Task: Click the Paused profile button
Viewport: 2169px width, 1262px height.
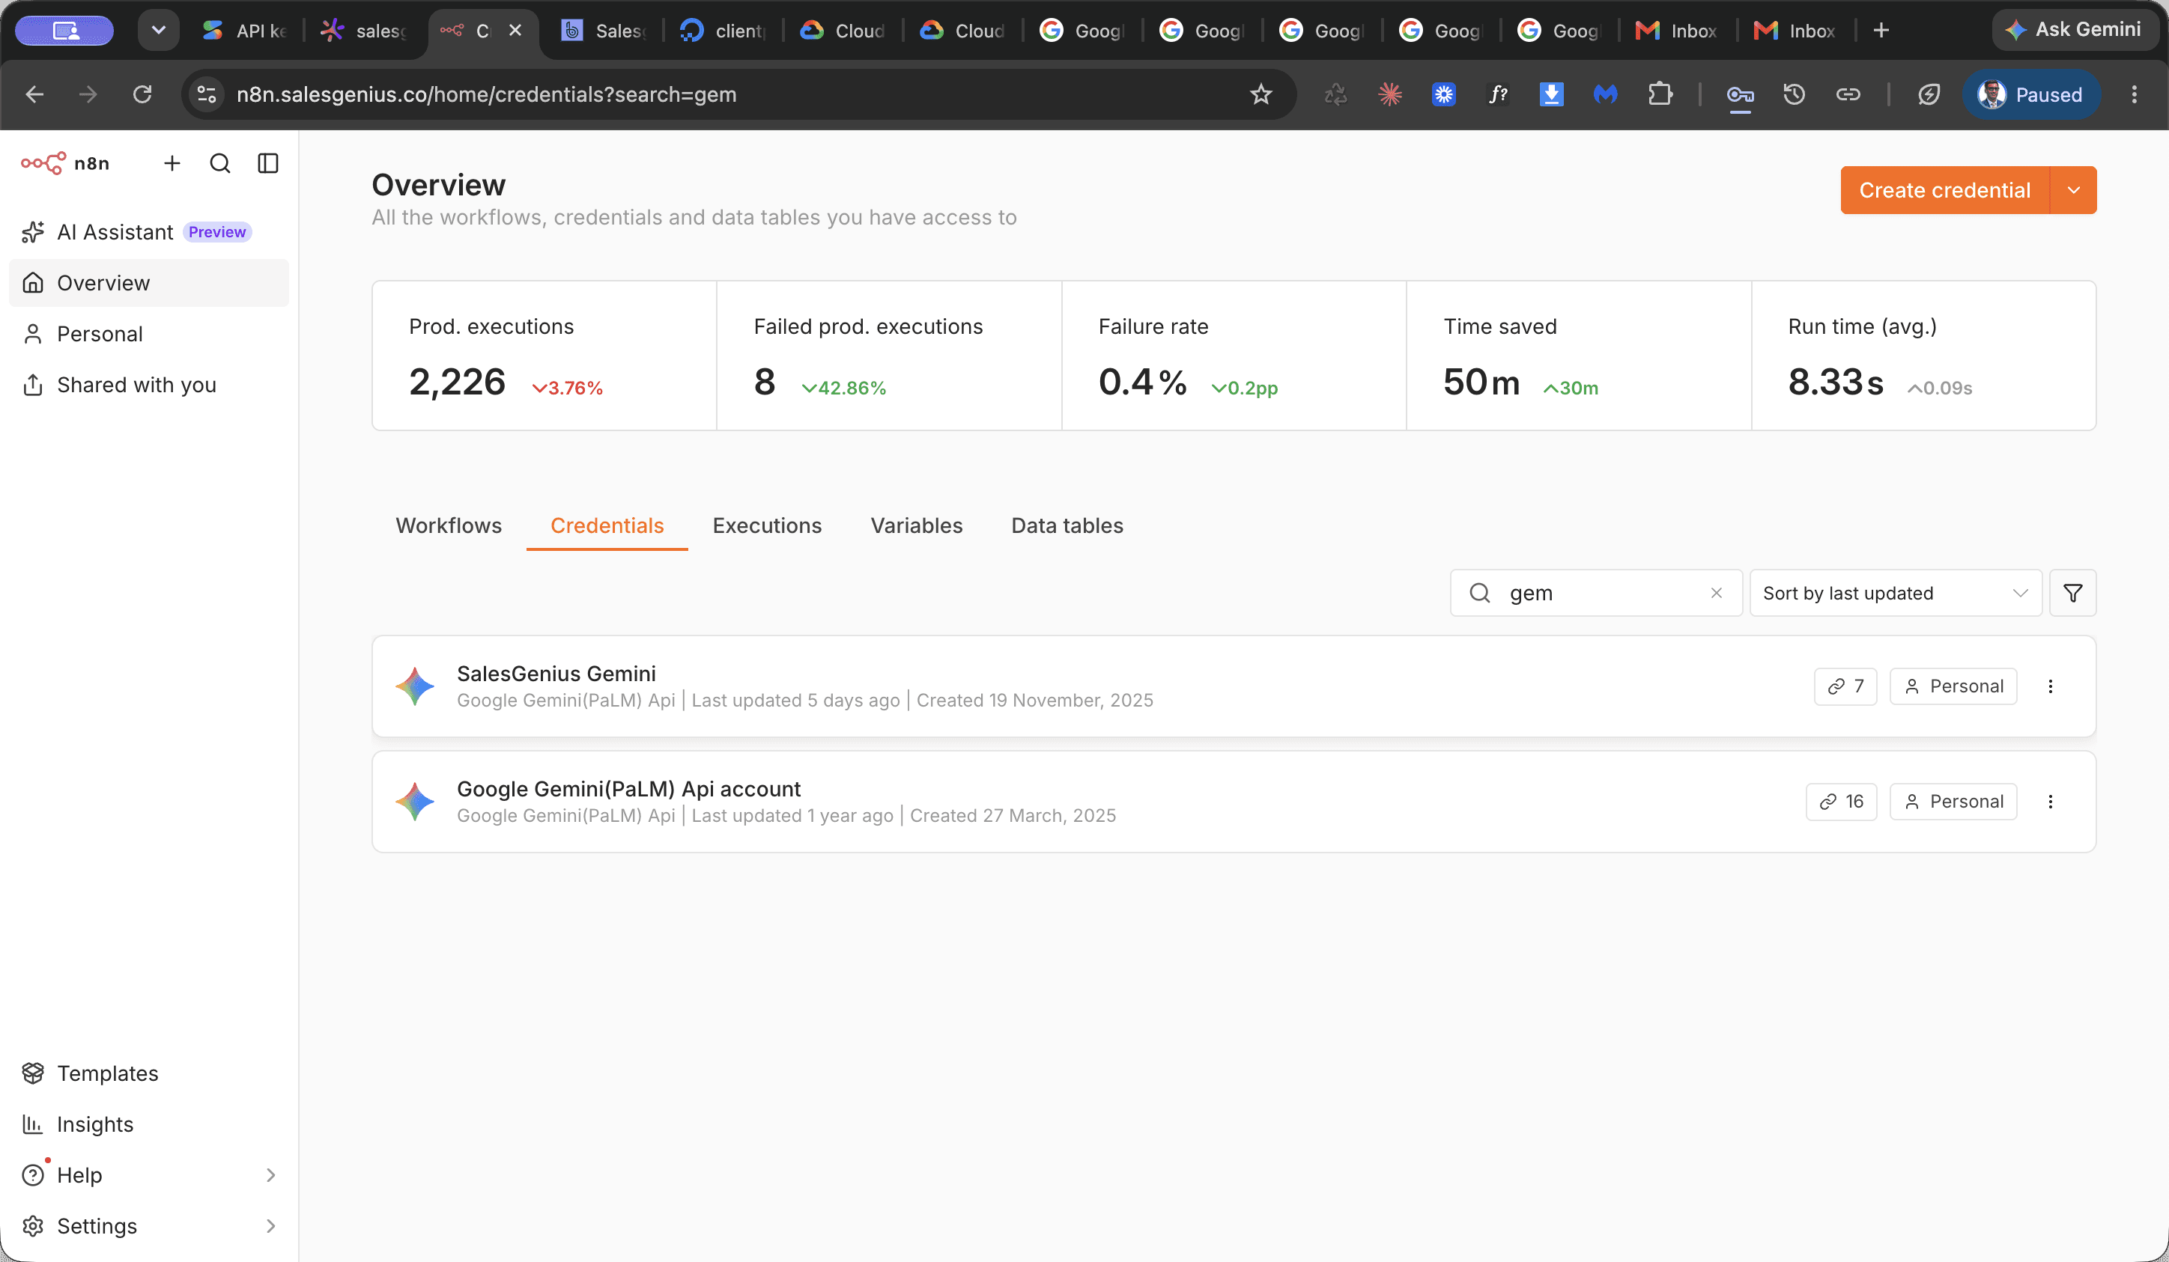Action: point(2030,94)
